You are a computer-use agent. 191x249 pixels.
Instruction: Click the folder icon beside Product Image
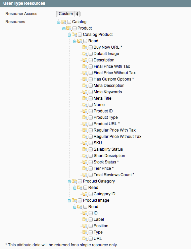click(x=75, y=200)
